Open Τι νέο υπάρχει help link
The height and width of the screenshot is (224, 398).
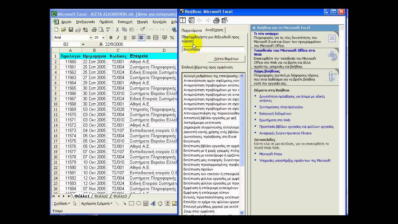(266, 34)
